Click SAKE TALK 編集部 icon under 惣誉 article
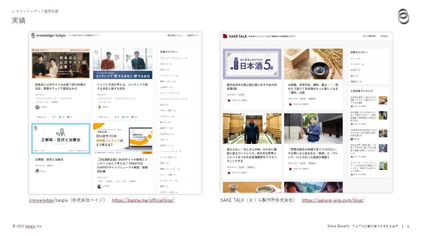The height and width of the screenshot is (236, 422). (x=290, y=169)
